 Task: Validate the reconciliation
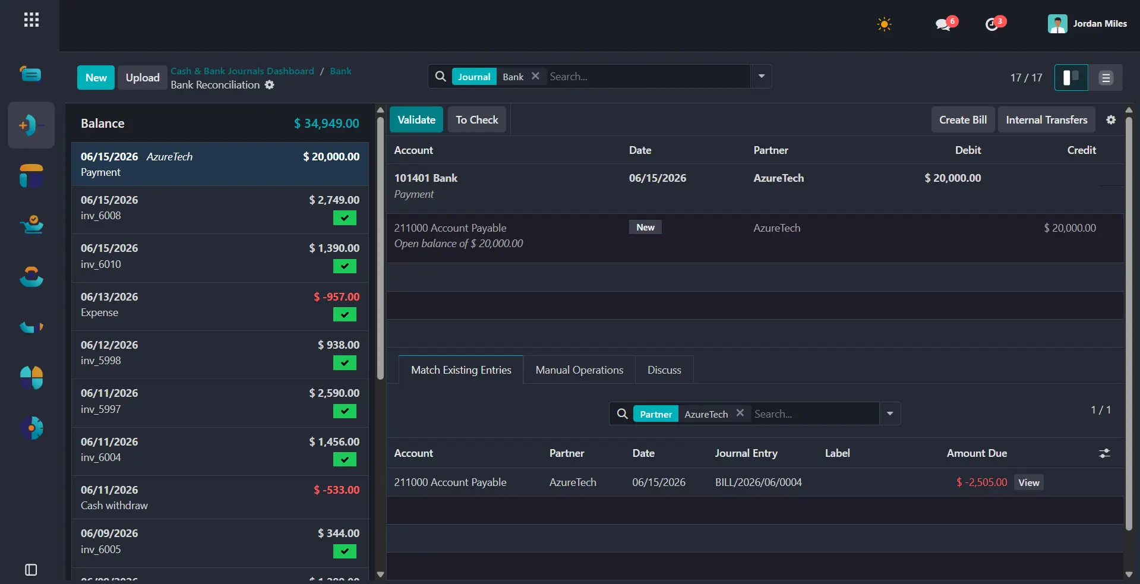[416, 120]
